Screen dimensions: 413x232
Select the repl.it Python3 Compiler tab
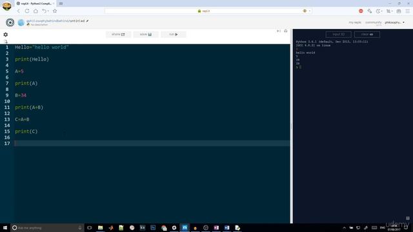tap(35, 3)
